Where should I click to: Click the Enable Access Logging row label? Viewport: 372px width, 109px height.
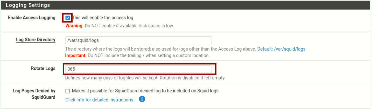tap(32, 18)
